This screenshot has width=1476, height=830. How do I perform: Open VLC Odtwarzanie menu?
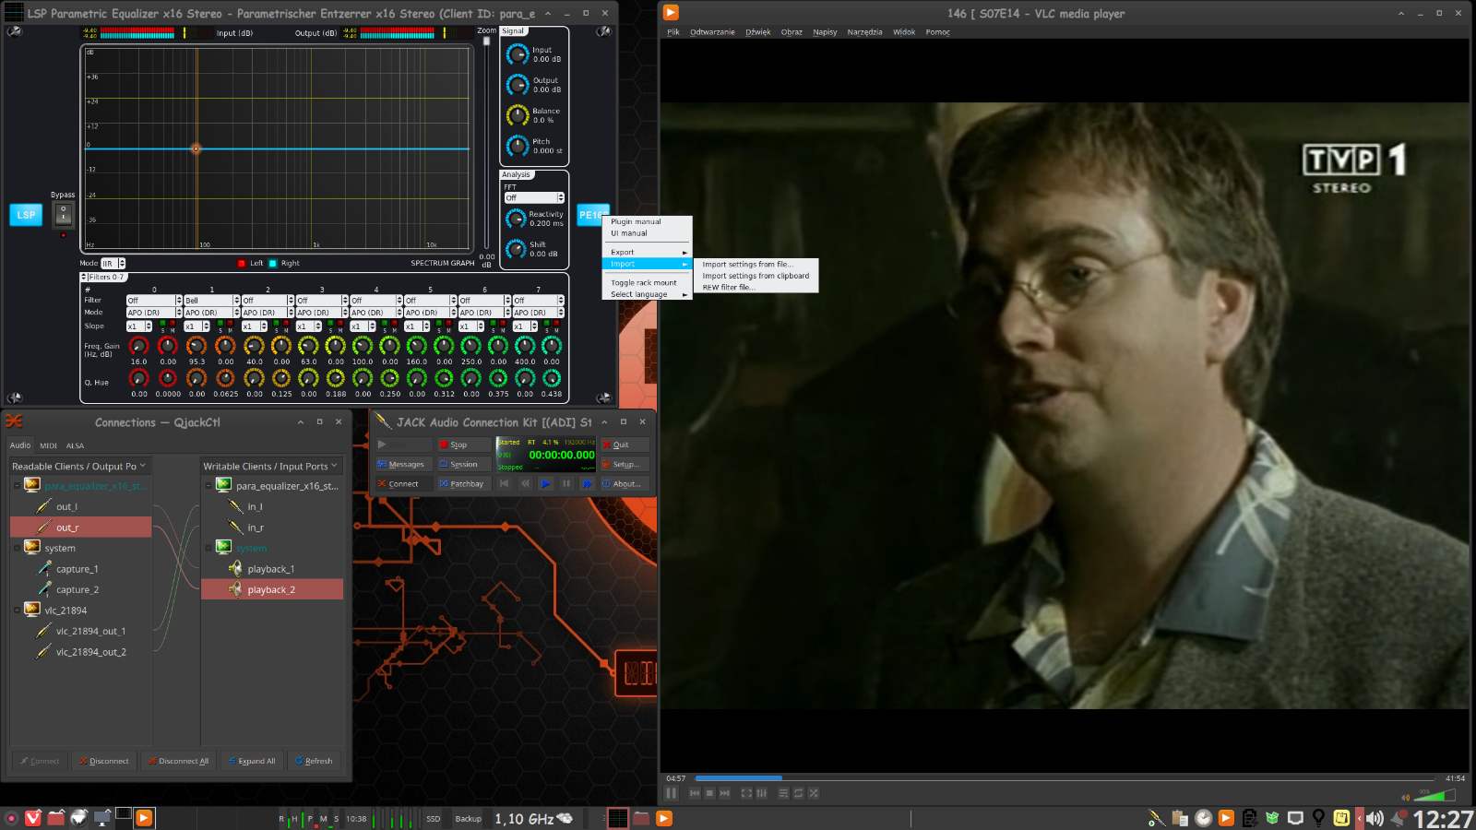(x=712, y=31)
